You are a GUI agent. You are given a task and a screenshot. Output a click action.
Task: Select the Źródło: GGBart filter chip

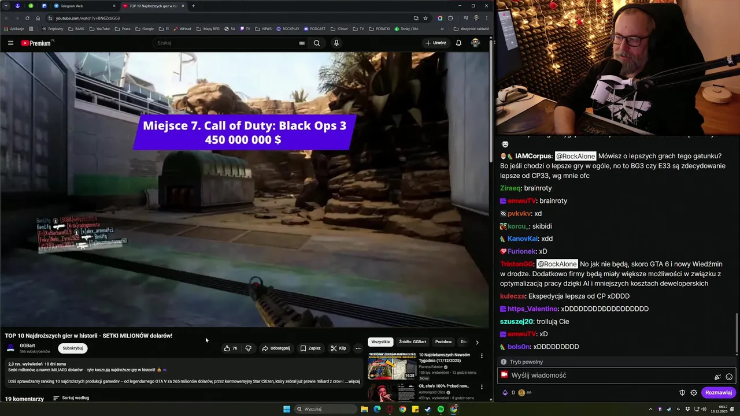pyautogui.click(x=413, y=342)
